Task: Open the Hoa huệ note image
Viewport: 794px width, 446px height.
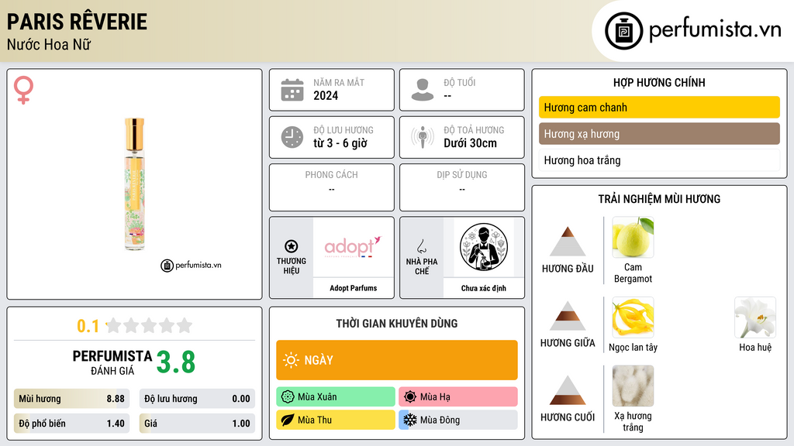Action: [755, 317]
